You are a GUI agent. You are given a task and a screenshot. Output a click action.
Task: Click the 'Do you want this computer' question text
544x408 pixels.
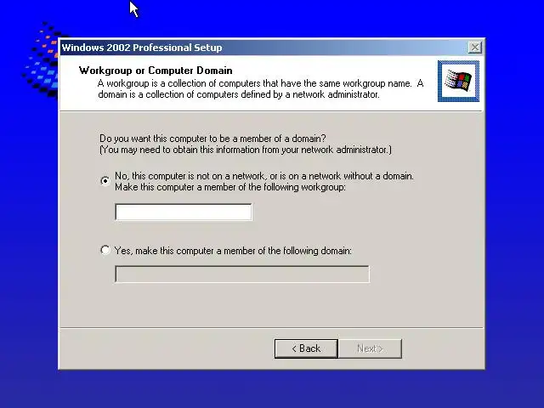pos(212,139)
